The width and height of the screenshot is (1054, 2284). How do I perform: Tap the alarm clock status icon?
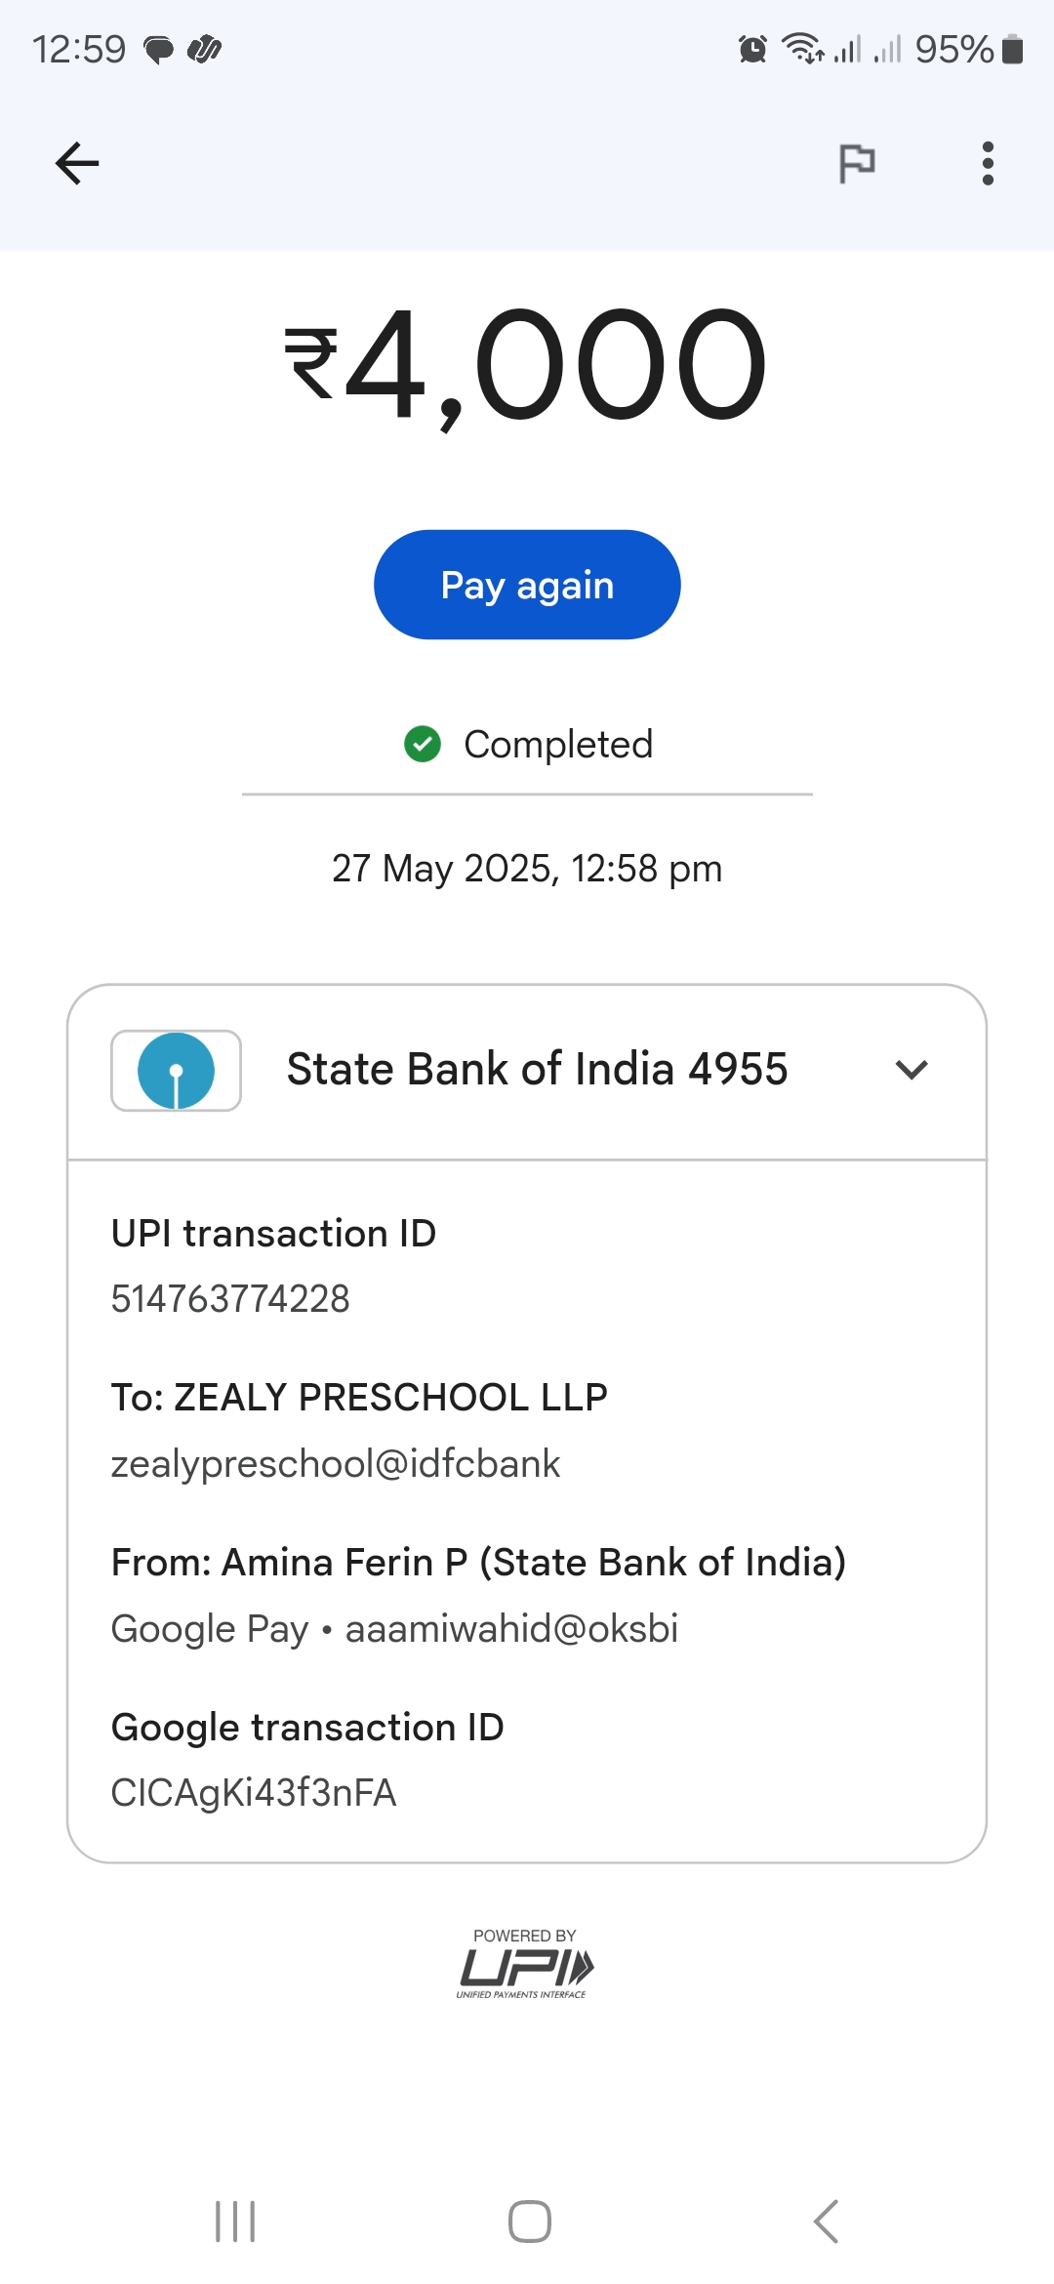[752, 49]
